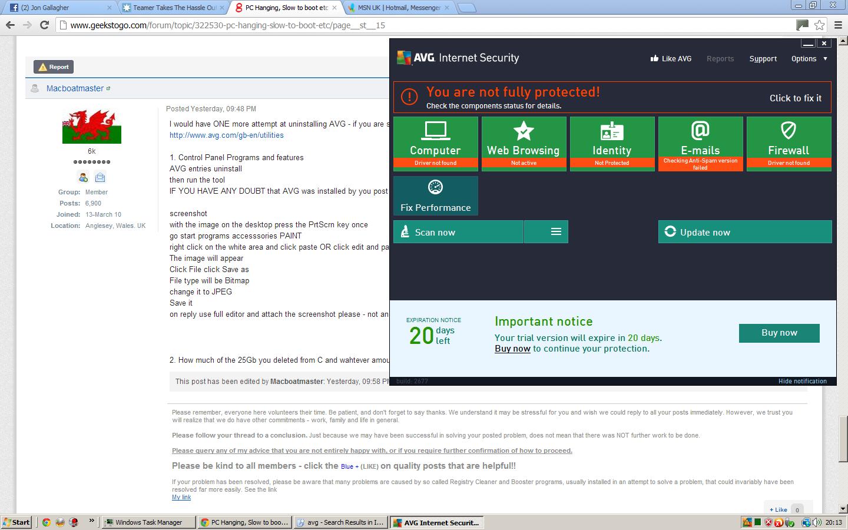848x530 pixels.
Task: Add Macboatmaster as a friend icon
Action: coord(83,177)
